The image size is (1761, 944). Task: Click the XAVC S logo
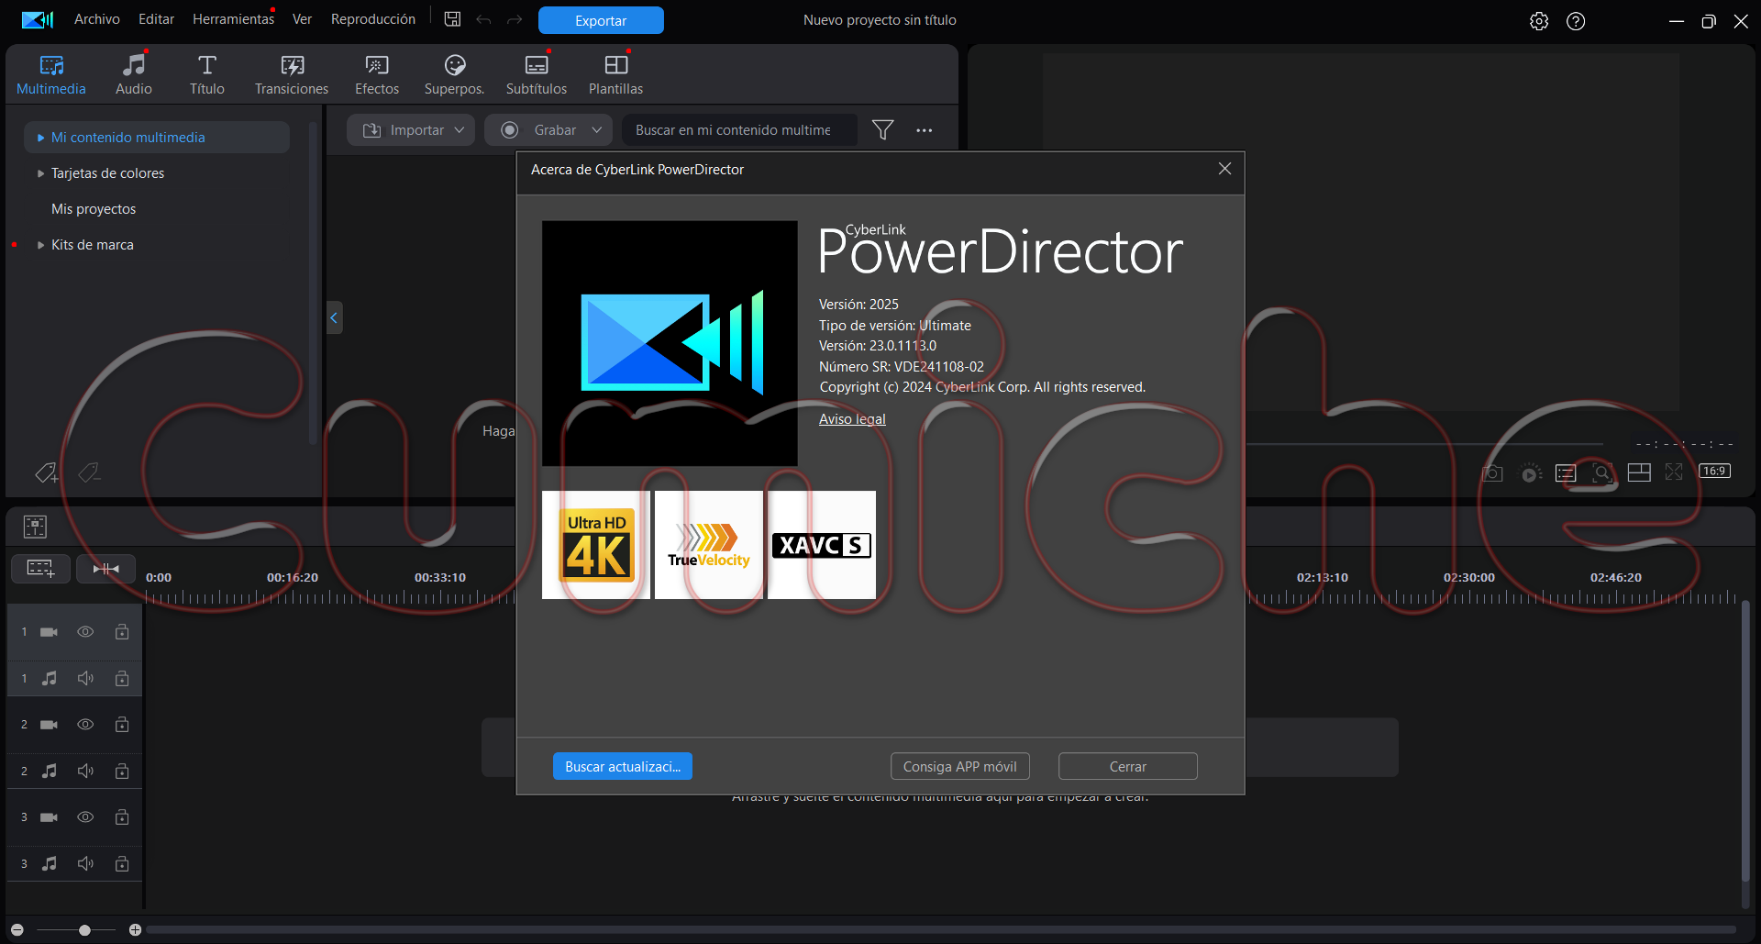tap(822, 545)
